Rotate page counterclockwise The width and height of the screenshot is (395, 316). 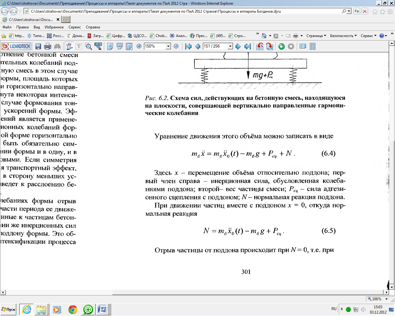pyautogui.click(x=260, y=46)
